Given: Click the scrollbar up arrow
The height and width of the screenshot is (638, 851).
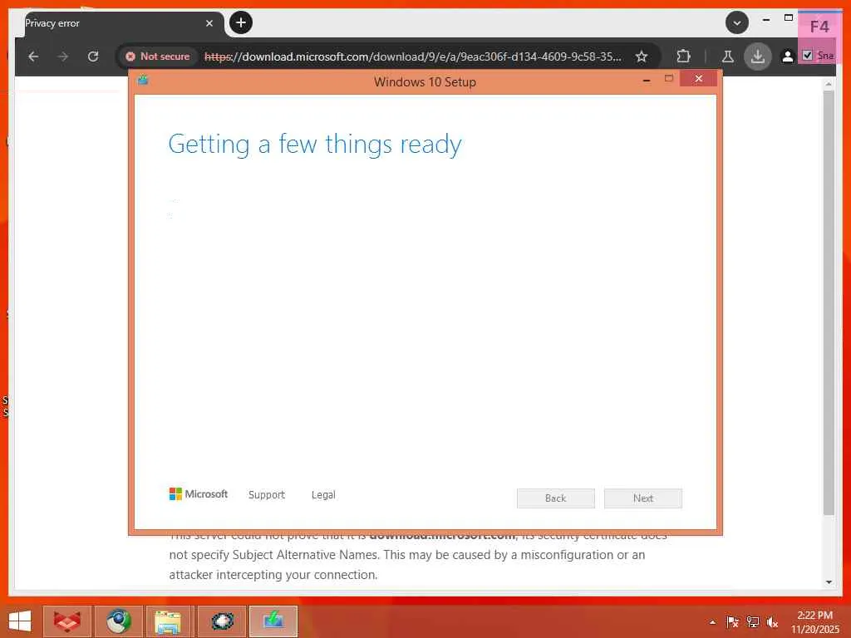Looking at the screenshot, I should coord(829,84).
